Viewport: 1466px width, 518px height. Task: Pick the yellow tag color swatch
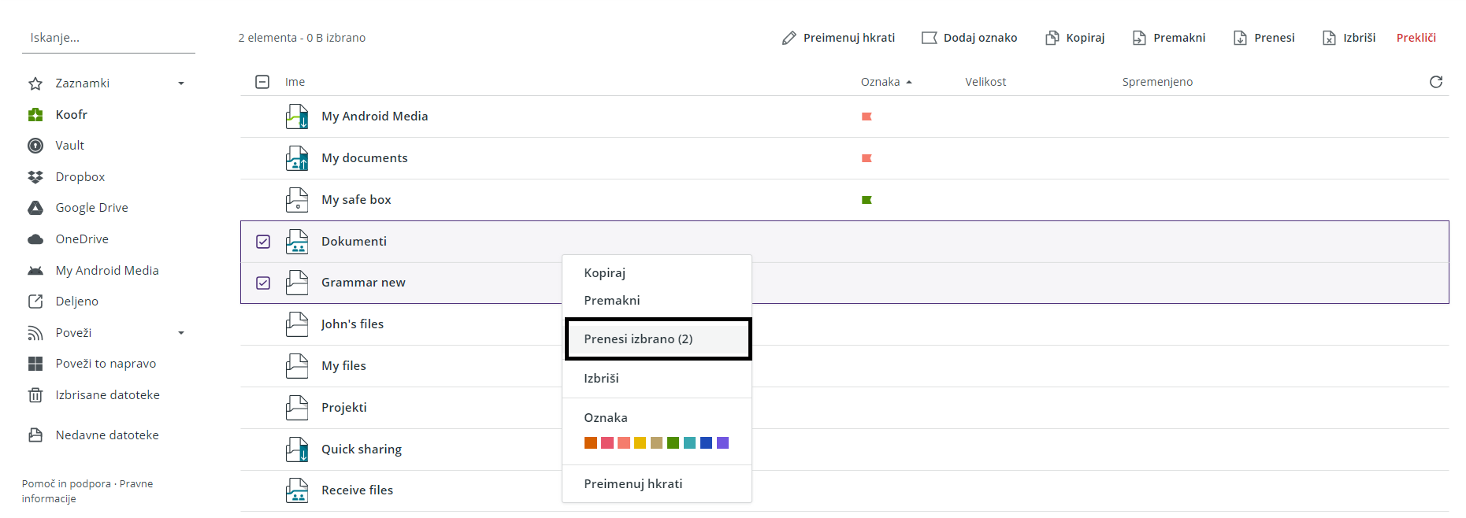[x=640, y=443]
